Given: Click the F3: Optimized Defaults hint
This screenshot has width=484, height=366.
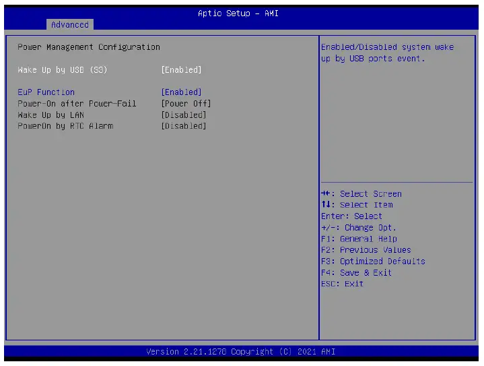Looking at the screenshot, I should click(x=373, y=262).
